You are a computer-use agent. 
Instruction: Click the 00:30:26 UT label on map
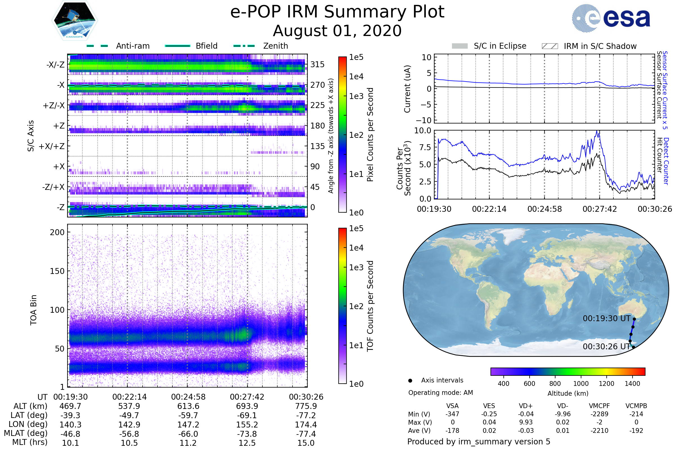tap(606, 347)
